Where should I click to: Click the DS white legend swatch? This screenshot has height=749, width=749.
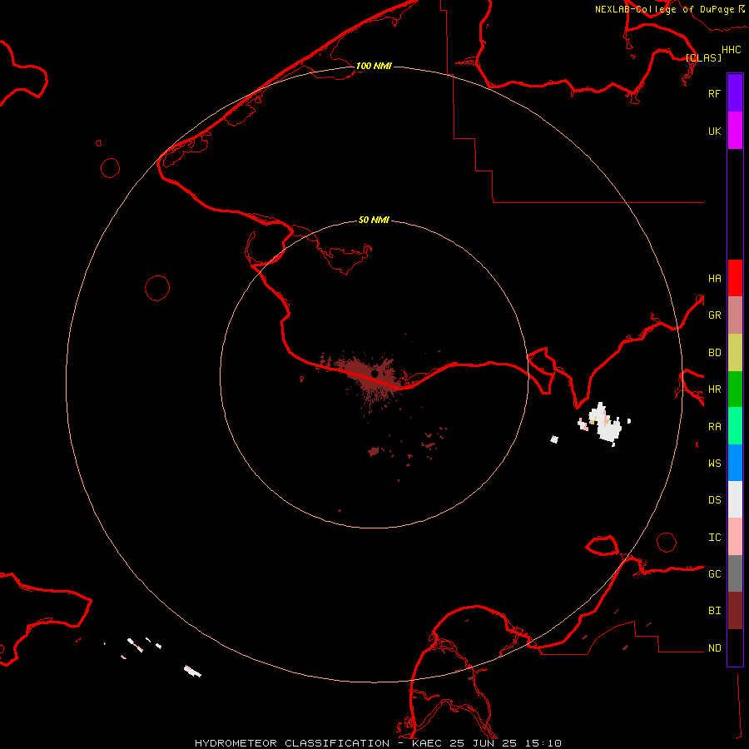[x=735, y=499]
